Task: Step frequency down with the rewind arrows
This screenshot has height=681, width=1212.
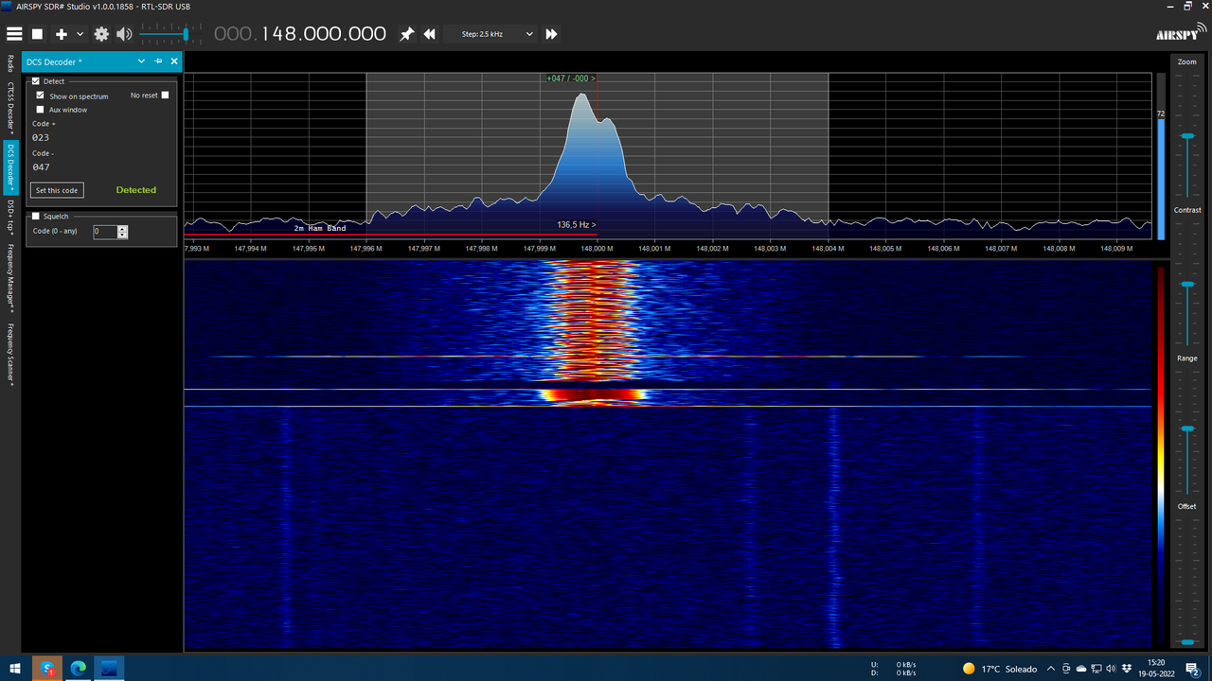Action: pyautogui.click(x=430, y=34)
